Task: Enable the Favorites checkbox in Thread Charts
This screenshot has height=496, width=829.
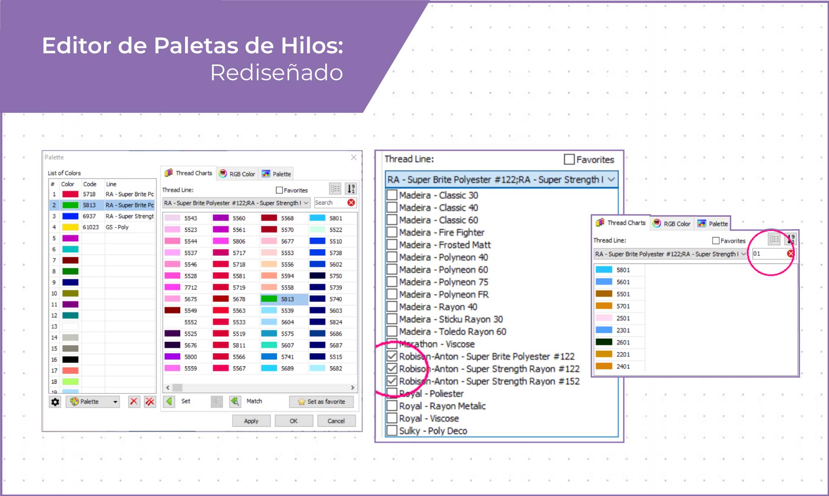Action: click(x=280, y=190)
